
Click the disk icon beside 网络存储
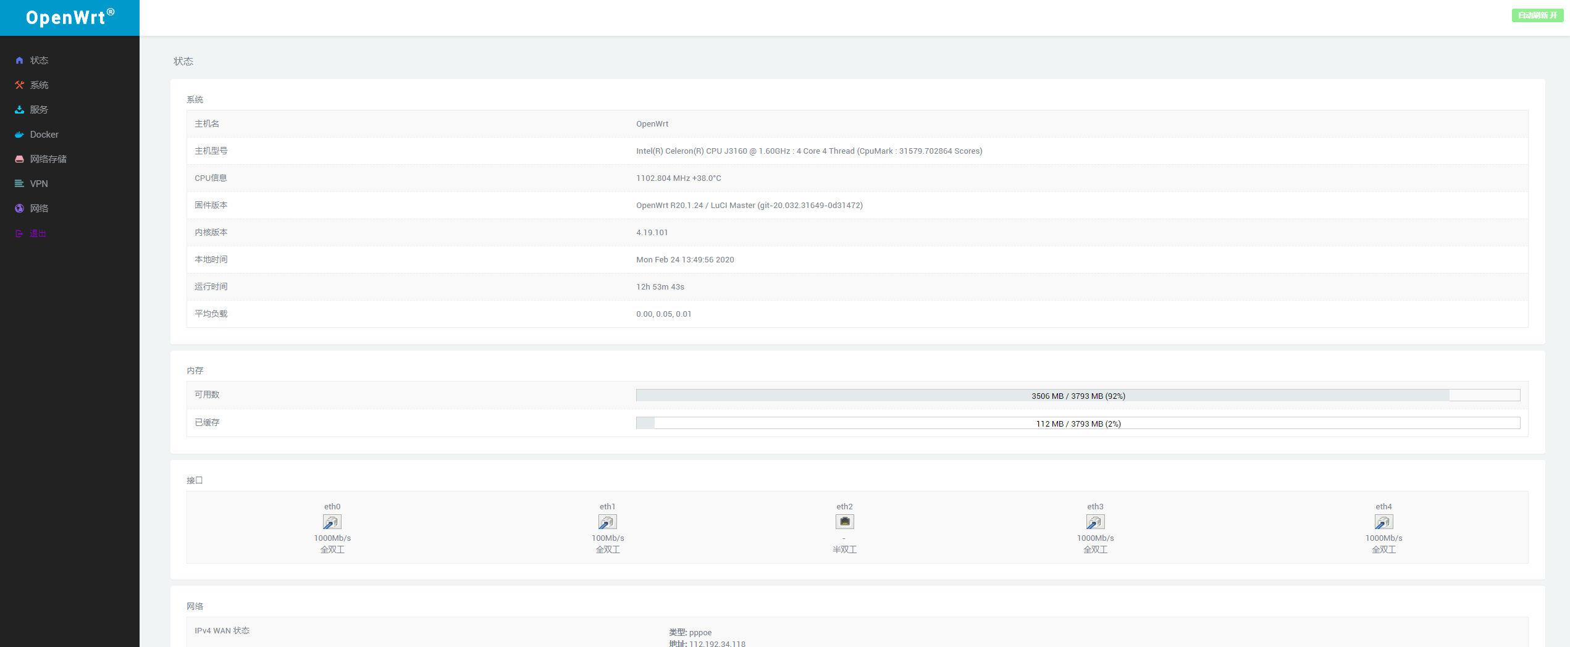pyautogui.click(x=19, y=159)
